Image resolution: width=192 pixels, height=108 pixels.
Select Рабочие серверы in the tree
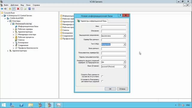(25, 29)
